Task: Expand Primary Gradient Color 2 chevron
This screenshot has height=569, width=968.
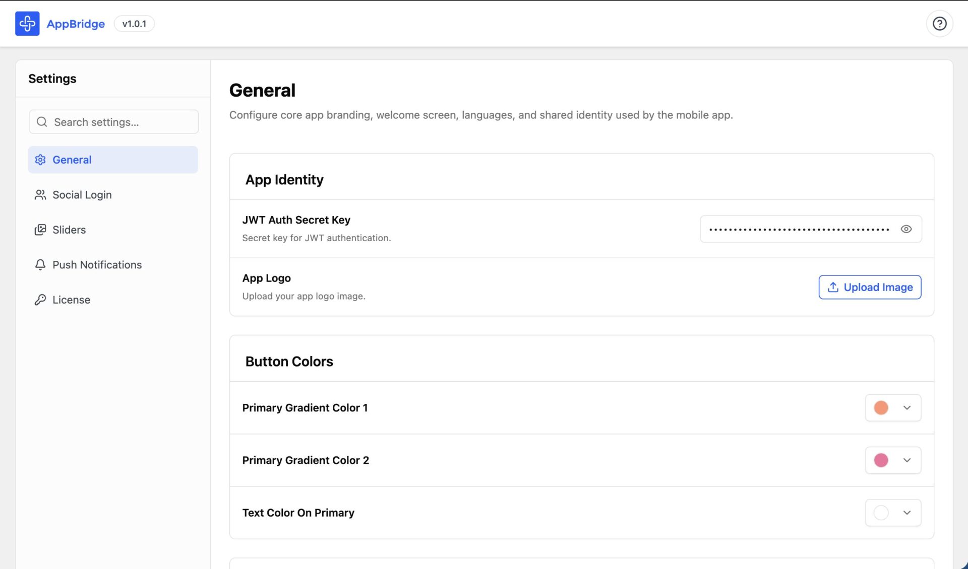Action: 907,460
